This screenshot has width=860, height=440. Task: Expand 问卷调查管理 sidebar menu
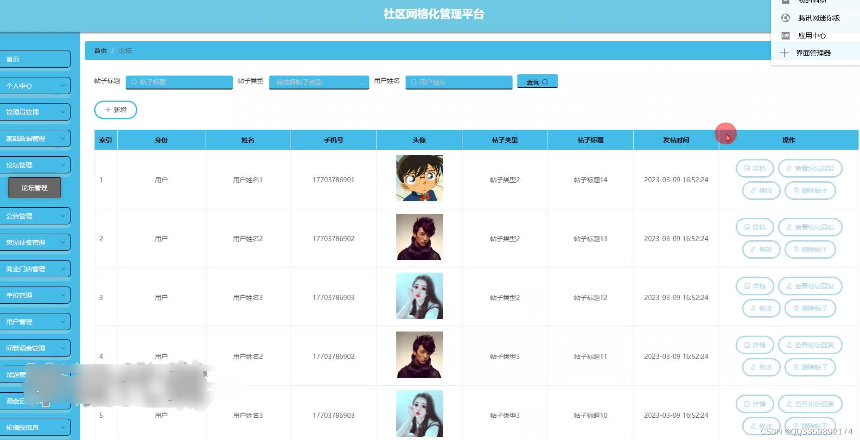[x=35, y=348]
